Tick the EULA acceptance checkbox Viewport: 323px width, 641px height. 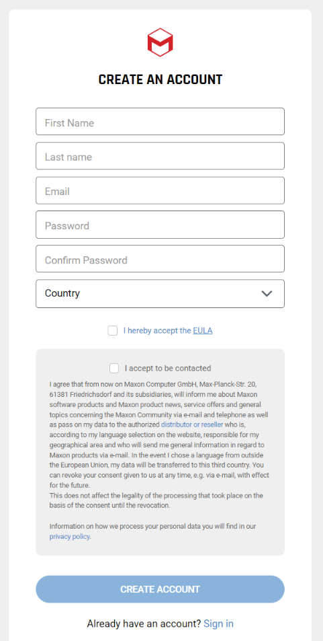[x=113, y=331]
